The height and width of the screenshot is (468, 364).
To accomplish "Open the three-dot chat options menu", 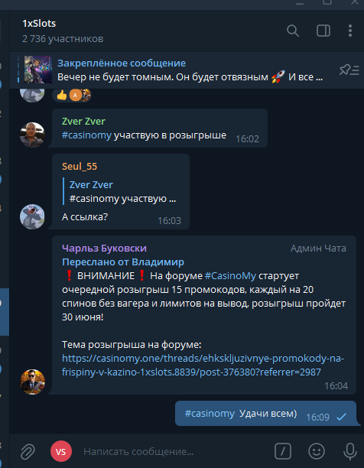I will pyautogui.click(x=350, y=31).
